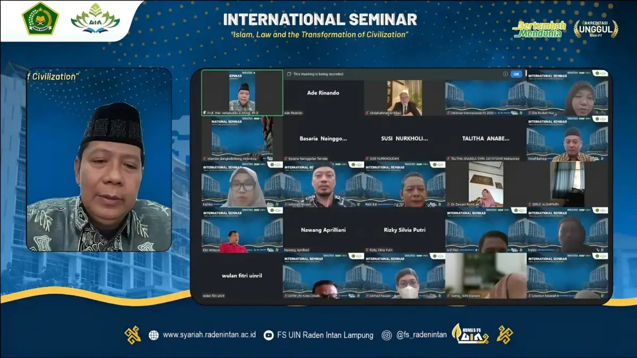The image size is (637, 358).
Task: Click the Instagram icon next to @fs_radenintan
Action: (x=386, y=335)
